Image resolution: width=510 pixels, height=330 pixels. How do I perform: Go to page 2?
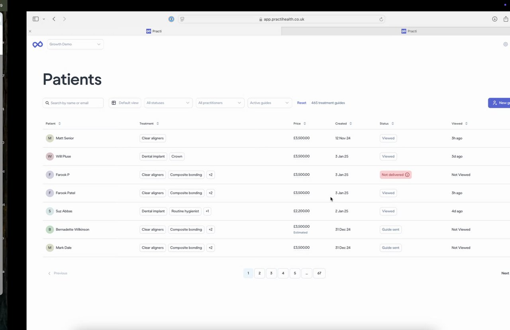coord(259,273)
